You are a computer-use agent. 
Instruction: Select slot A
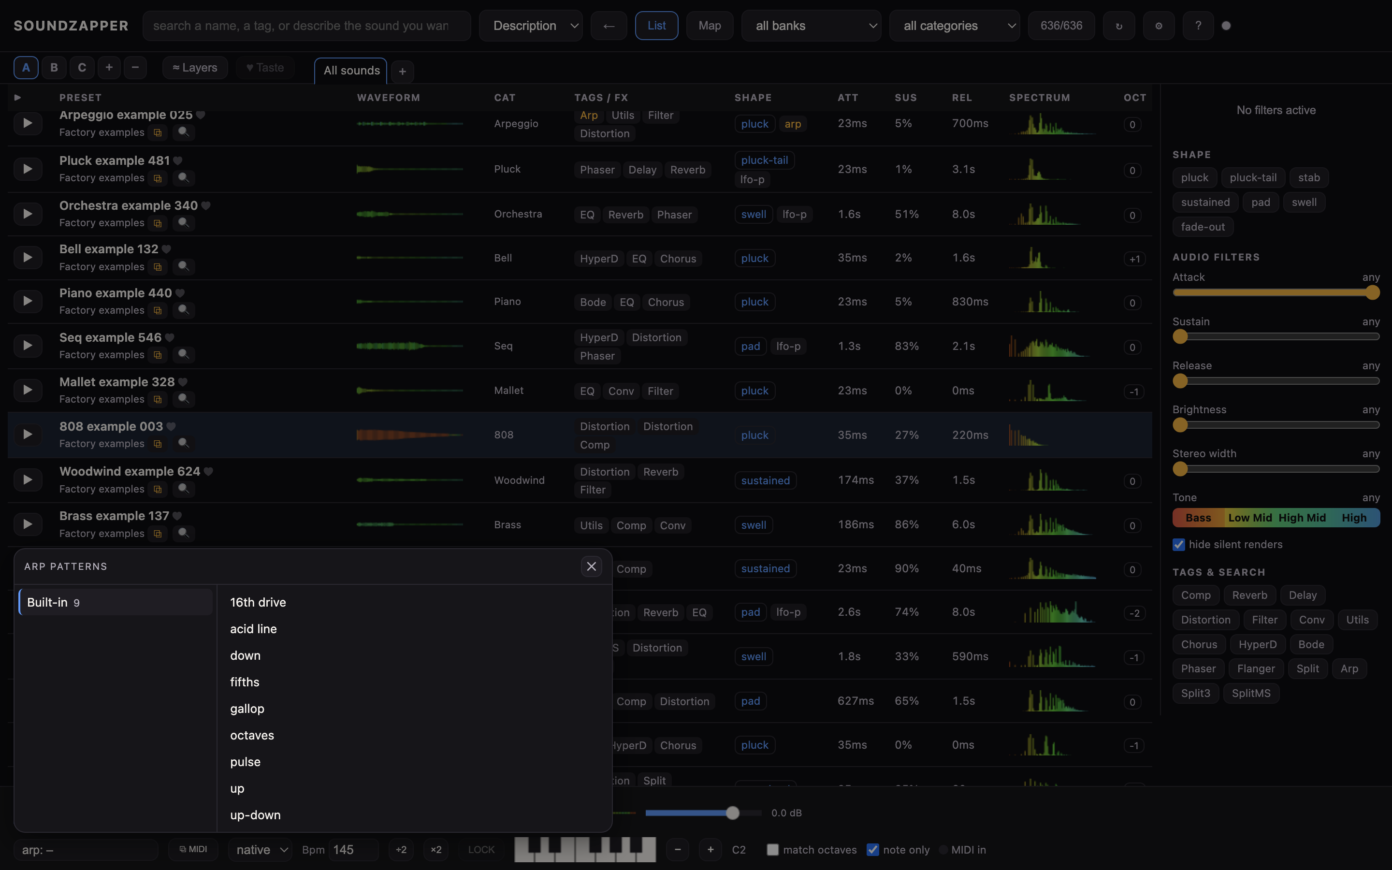tap(26, 67)
